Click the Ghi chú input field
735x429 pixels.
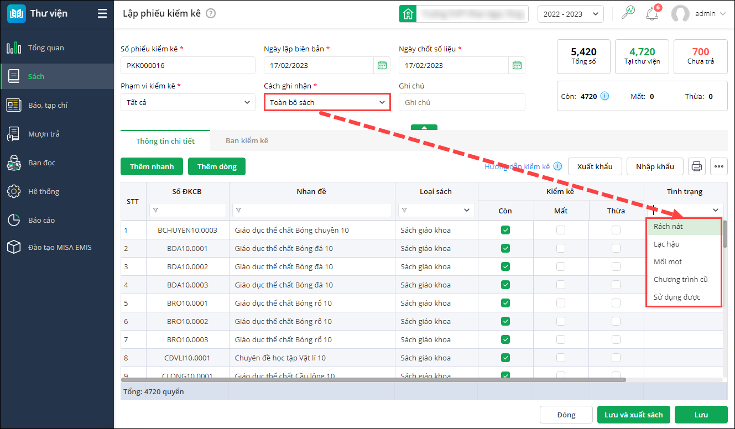click(461, 102)
